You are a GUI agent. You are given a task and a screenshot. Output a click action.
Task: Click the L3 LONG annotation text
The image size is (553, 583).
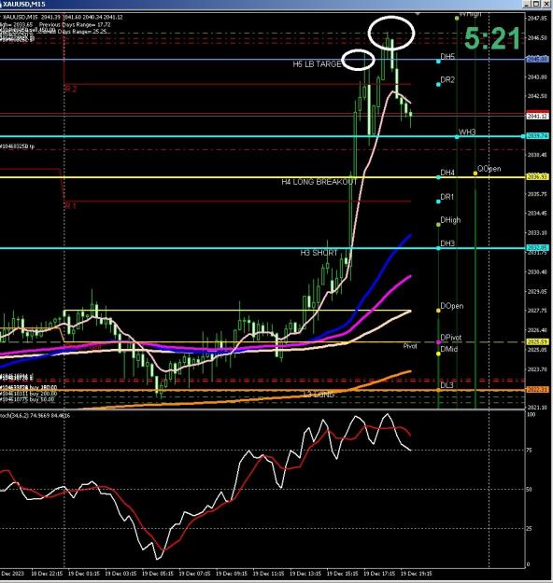(x=319, y=395)
